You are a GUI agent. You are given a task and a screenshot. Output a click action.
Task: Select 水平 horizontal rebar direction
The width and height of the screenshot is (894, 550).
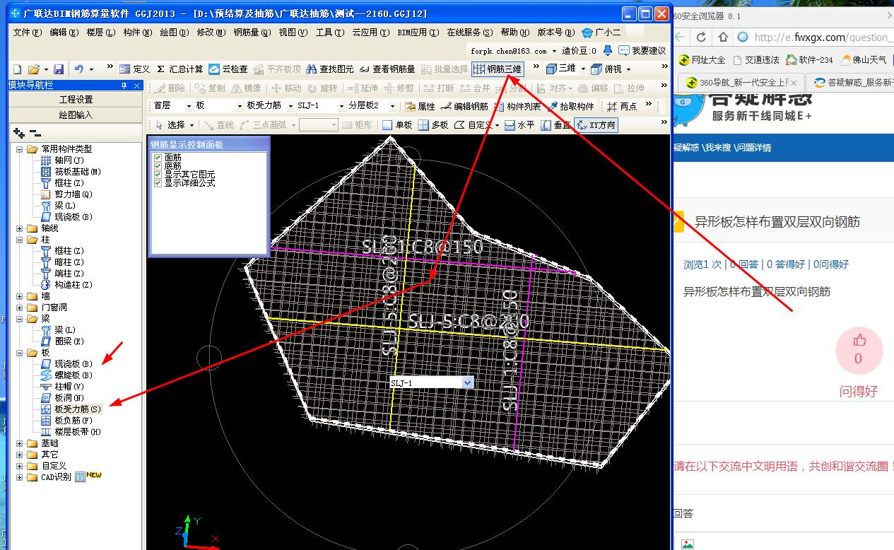coord(519,125)
